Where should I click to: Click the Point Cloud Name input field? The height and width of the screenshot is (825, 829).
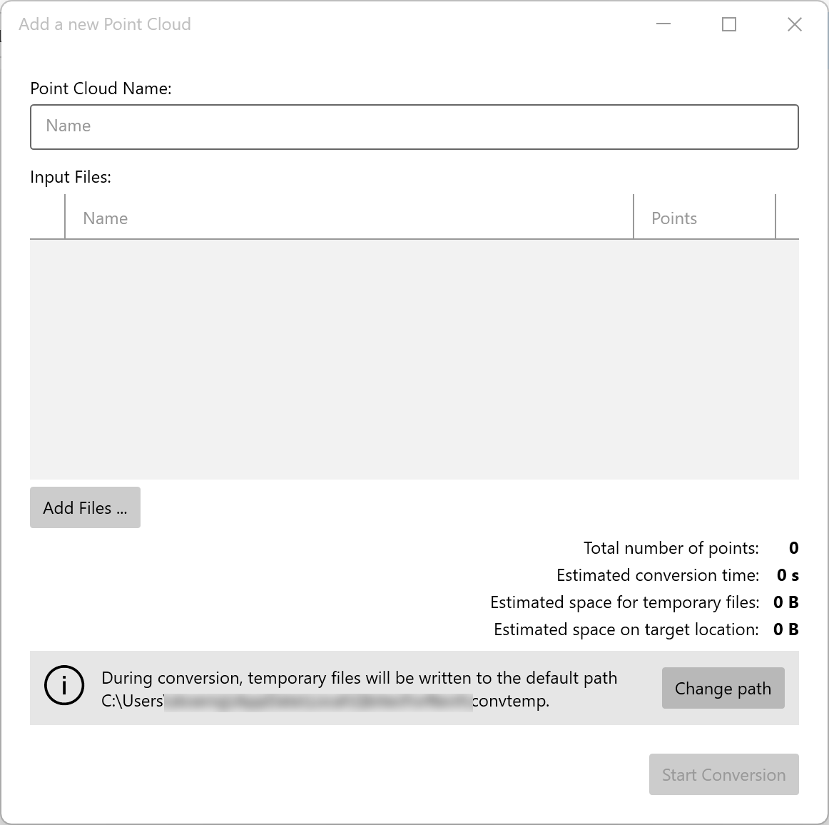point(414,127)
